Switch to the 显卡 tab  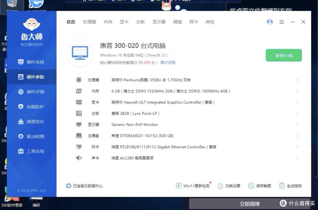click(x=124, y=22)
